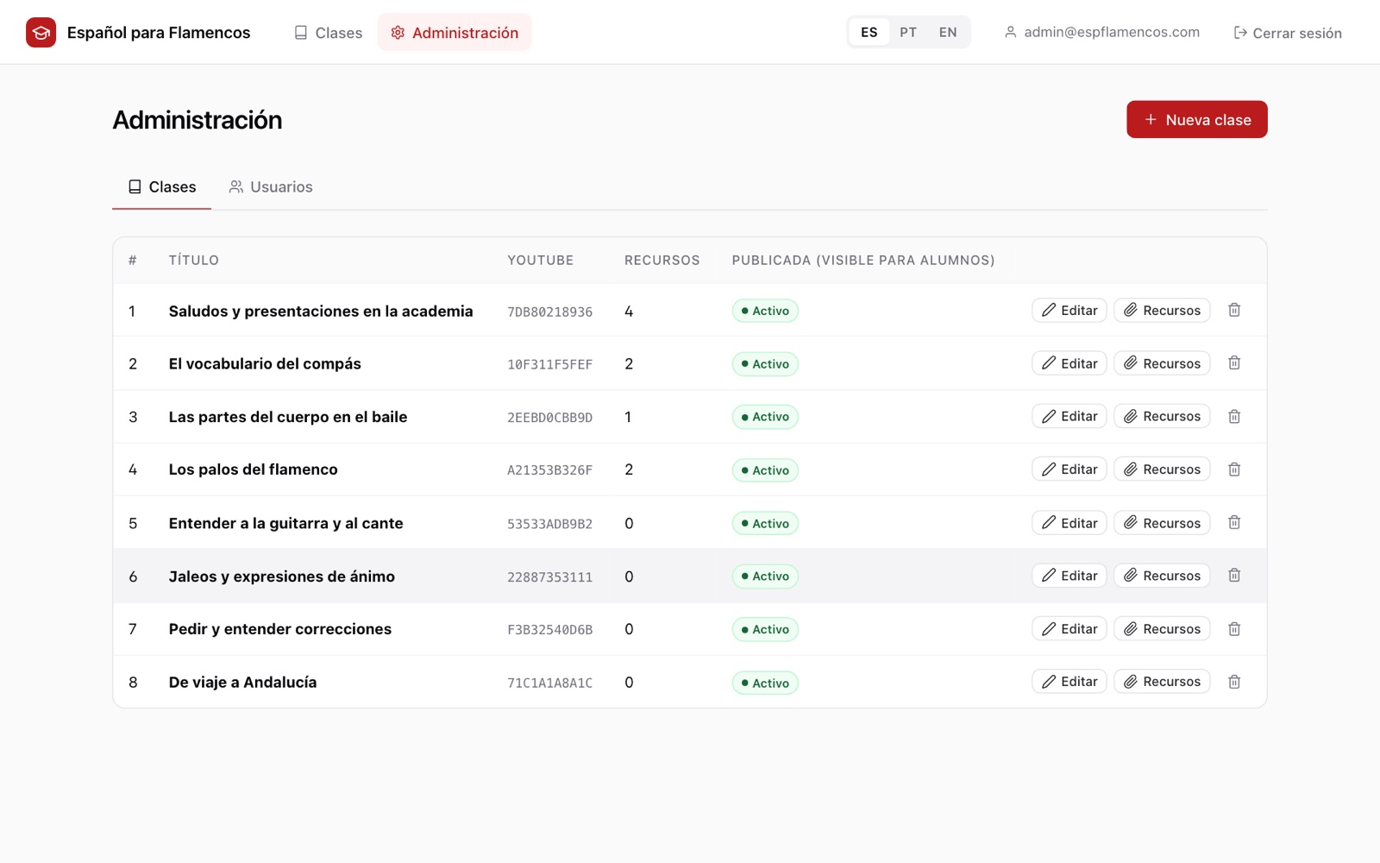
Task: Delete the class Saludos y presentaciones
Action: coord(1234,310)
